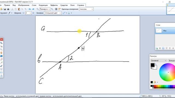Pick red from the palette swatch strip
175x98 pixels.
pyautogui.click(x=155, y=86)
